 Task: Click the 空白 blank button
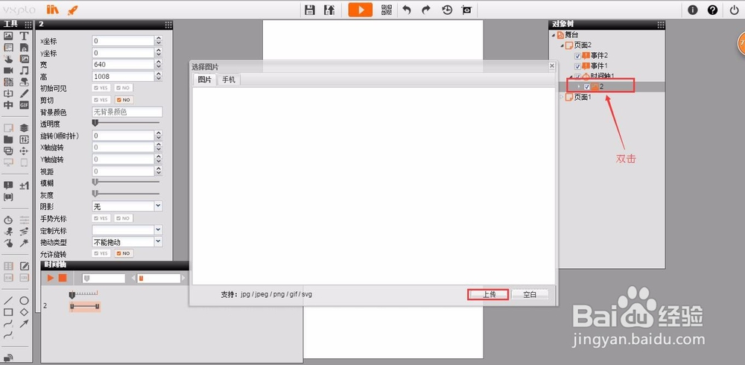[x=530, y=295]
